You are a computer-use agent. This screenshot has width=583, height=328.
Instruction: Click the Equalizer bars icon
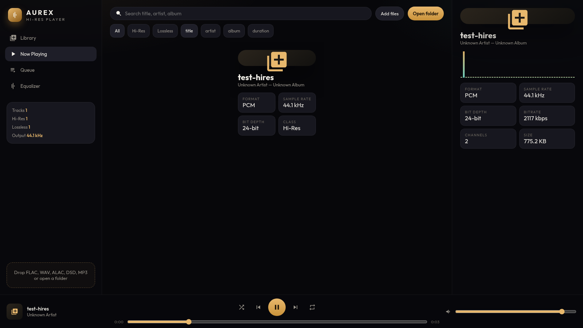click(x=13, y=86)
